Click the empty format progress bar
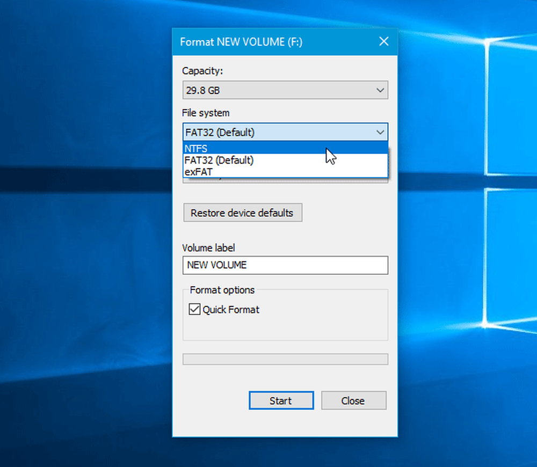The width and height of the screenshot is (537, 467). [x=285, y=359]
